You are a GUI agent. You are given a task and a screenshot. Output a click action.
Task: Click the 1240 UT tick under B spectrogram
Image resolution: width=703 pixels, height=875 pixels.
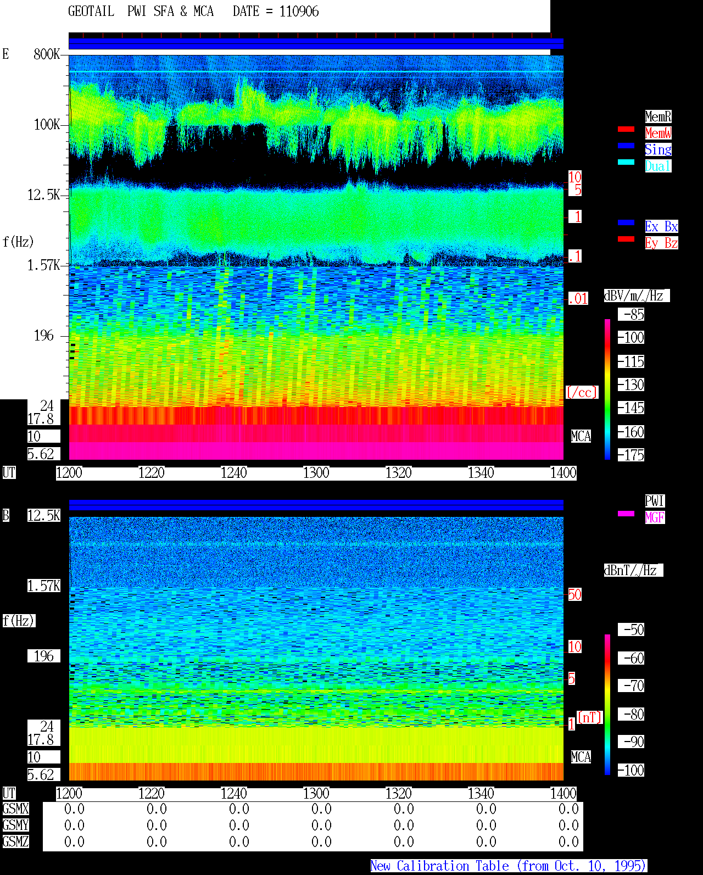point(234,794)
